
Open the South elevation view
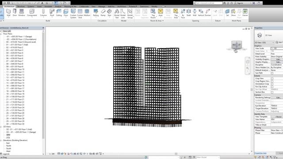point(9,148)
